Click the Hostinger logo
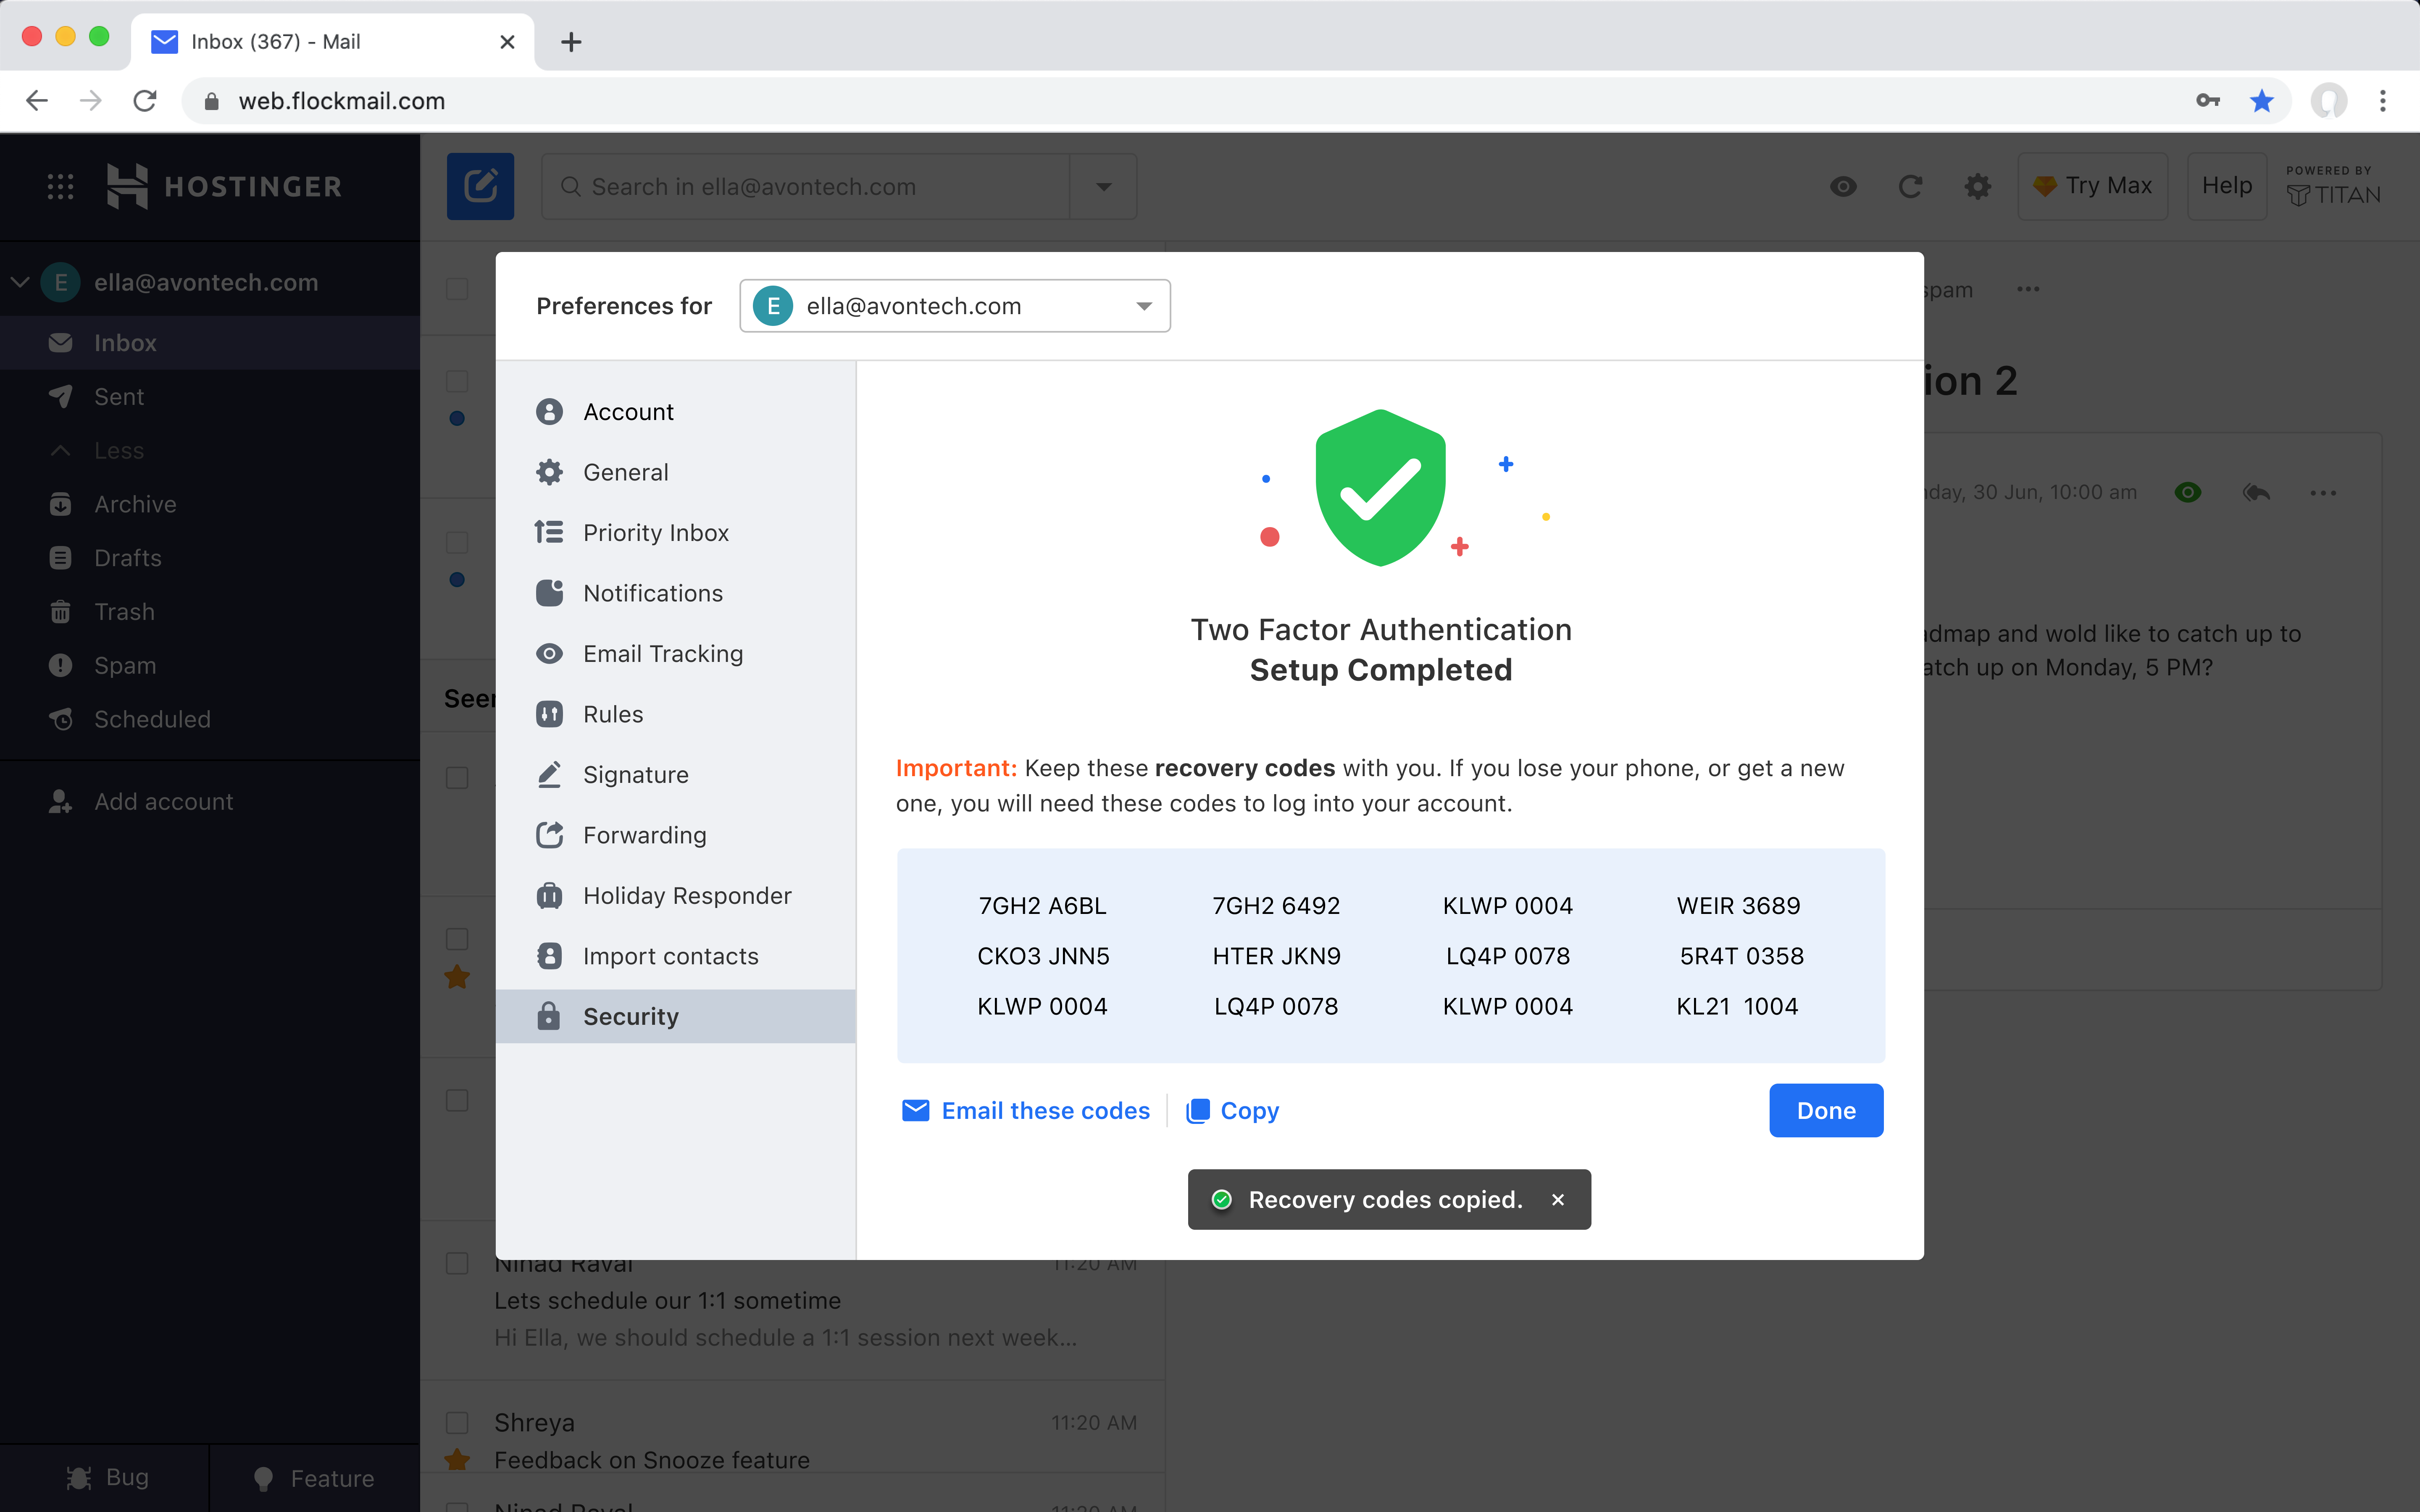 tap(224, 186)
